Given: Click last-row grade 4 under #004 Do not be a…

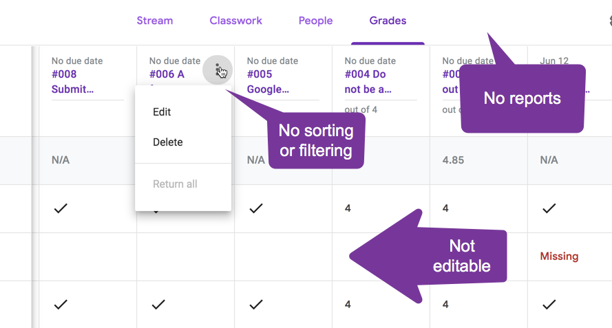Looking at the screenshot, I should [x=348, y=304].
